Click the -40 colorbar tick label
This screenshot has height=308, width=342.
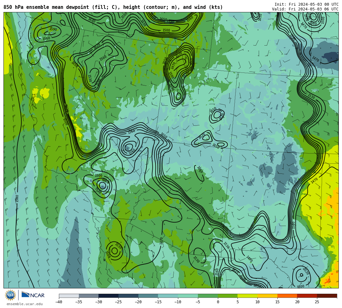(59, 302)
